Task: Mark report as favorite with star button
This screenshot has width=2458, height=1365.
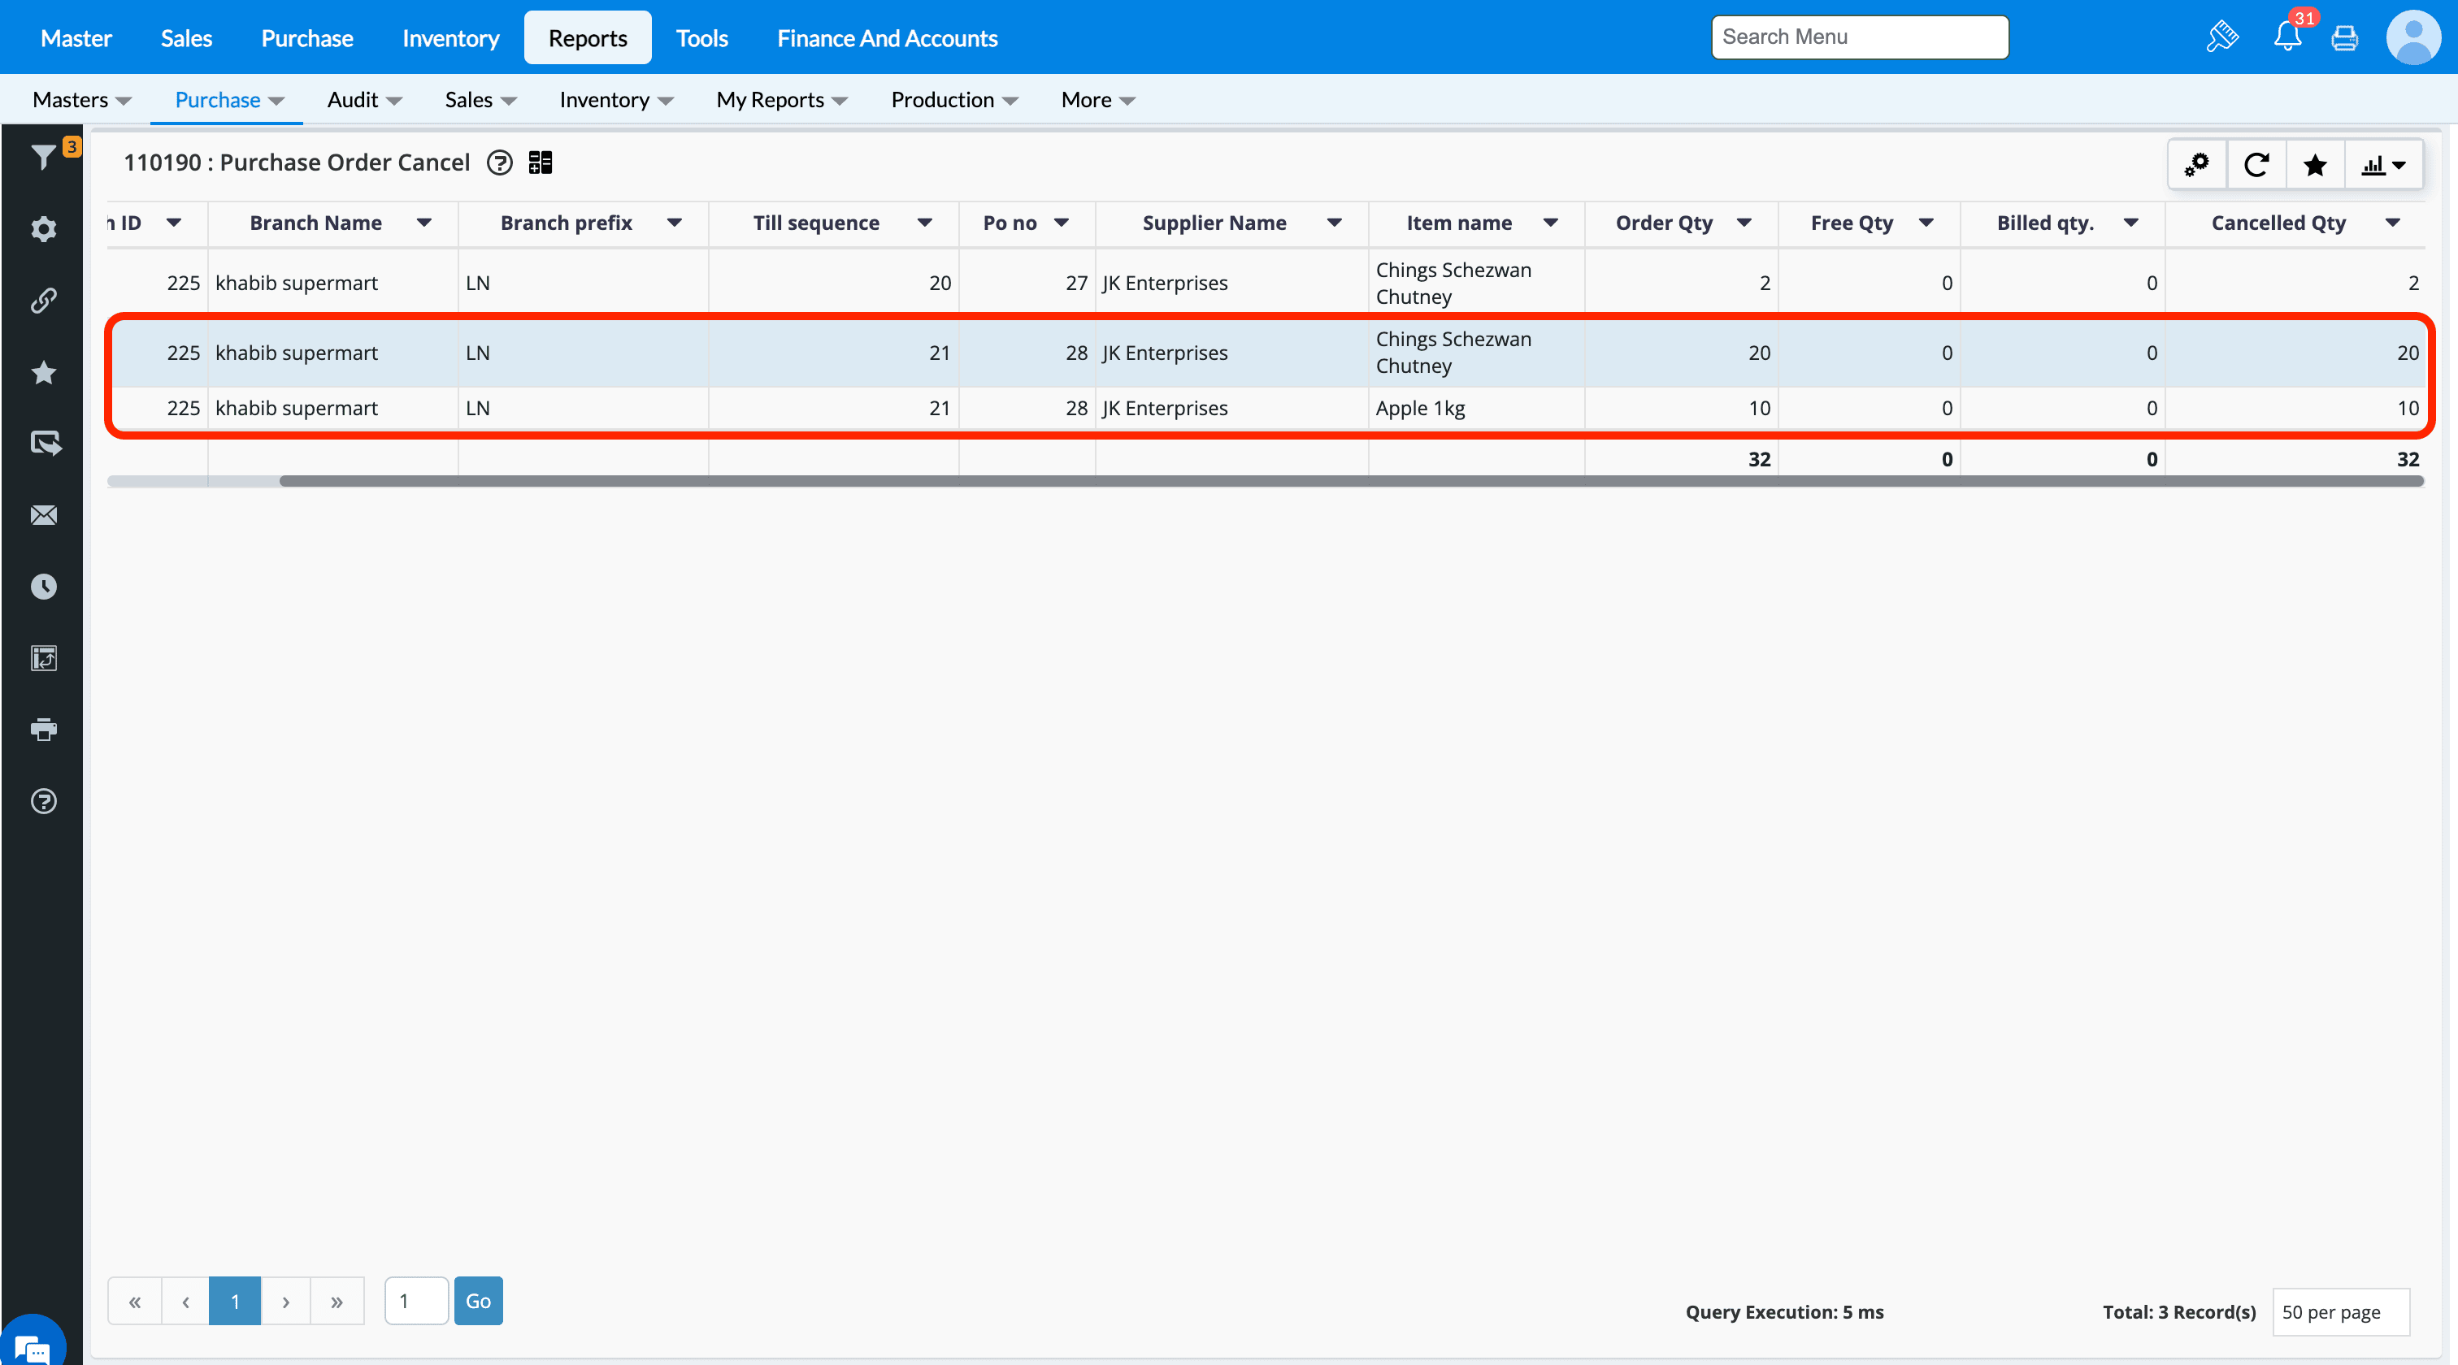Action: [2314, 165]
